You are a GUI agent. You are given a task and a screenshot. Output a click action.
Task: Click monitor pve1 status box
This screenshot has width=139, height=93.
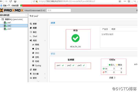coord(60,65)
